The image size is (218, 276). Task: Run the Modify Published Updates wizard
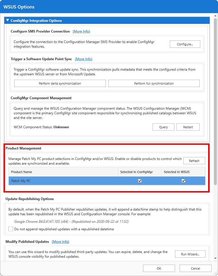[x=190, y=254]
